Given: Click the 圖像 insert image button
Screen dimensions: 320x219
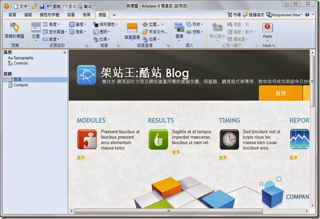Looking at the screenshot, I should (x=179, y=32).
